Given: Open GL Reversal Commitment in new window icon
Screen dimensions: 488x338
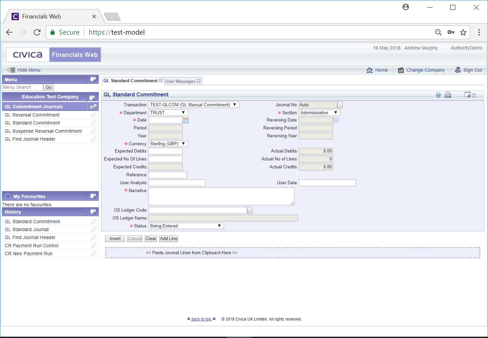Looking at the screenshot, I should 94,115.
